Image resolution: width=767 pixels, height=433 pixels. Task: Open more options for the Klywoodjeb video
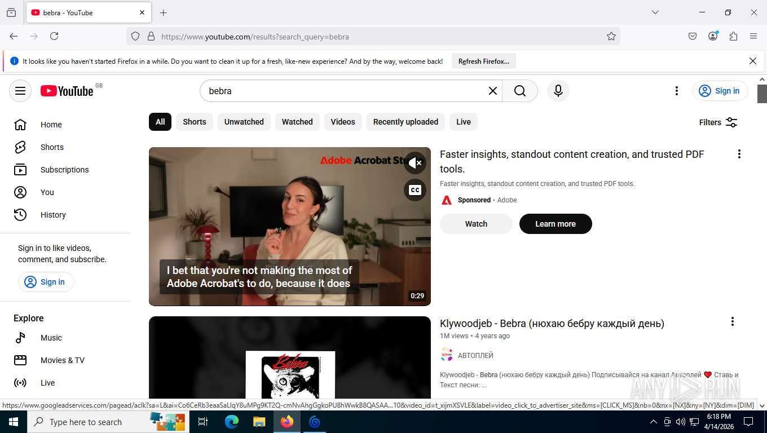[x=732, y=321]
